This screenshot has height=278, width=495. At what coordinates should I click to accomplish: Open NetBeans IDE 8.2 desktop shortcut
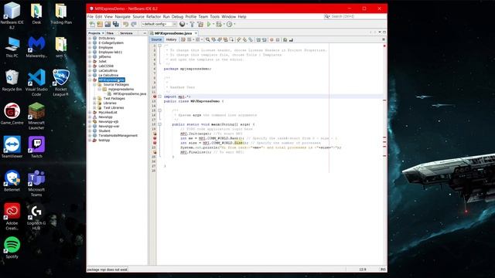coord(12,15)
